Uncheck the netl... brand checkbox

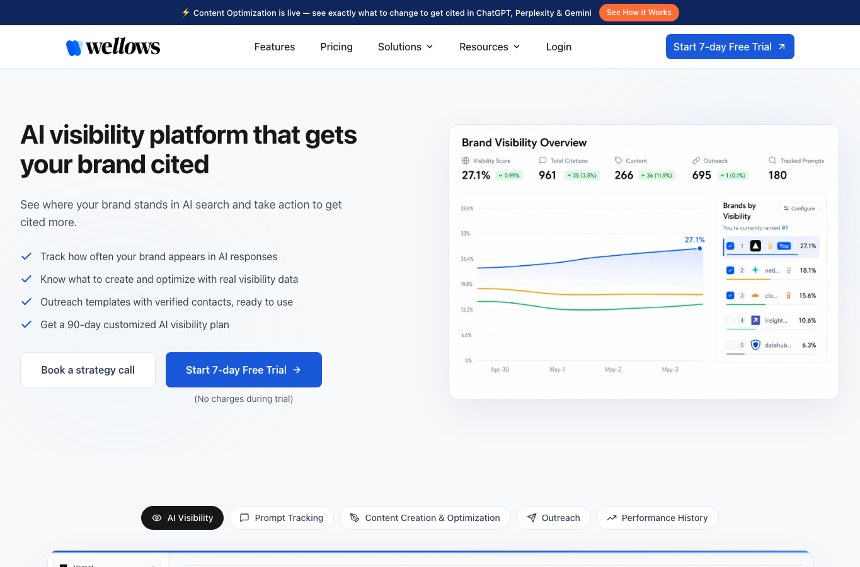pyautogui.click(x=730, y=270)
